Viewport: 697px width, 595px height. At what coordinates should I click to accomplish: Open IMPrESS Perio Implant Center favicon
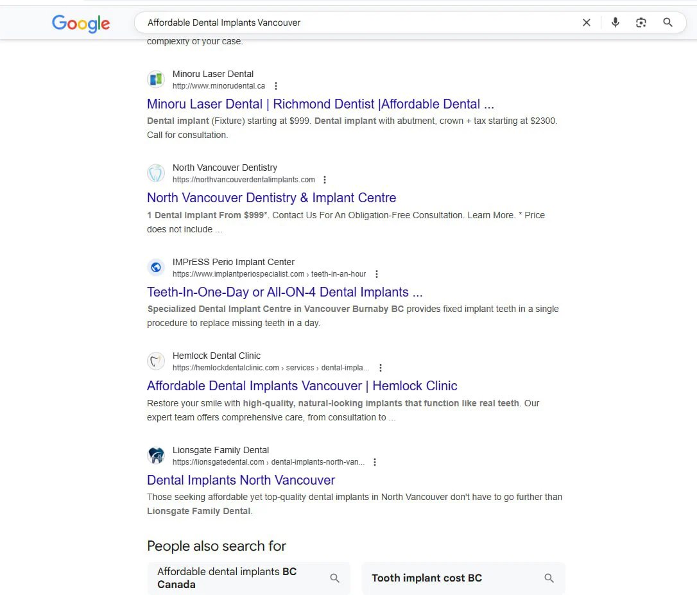click(156, 267)
